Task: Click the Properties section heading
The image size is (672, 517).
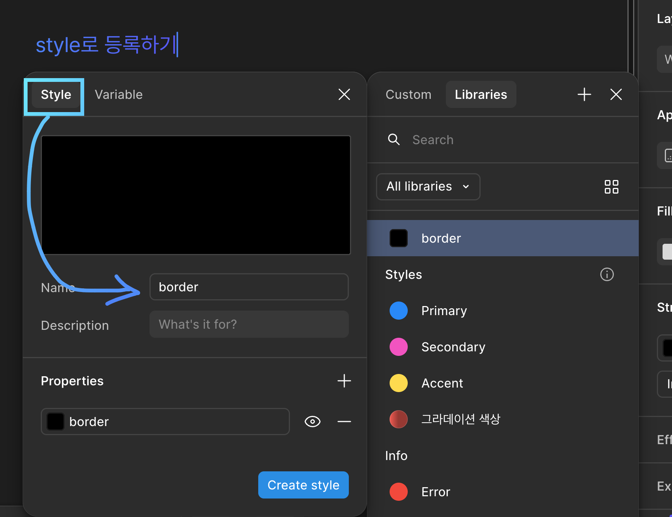Action: 72,381
